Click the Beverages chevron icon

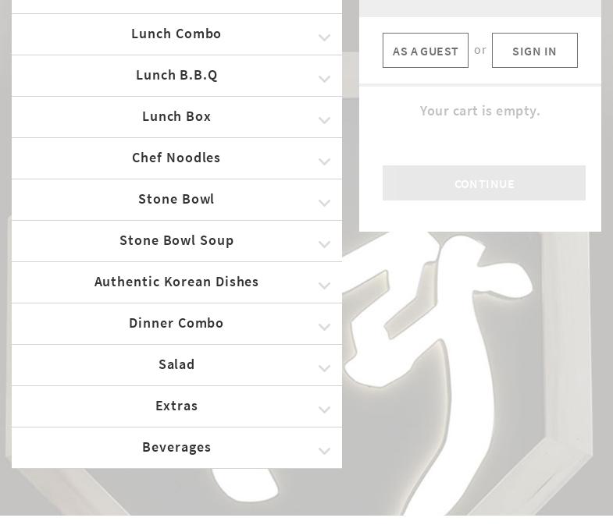coord(324,451)
